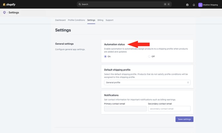Click the dropdown arrows of shipping profile select

click(x=188, y=82)
